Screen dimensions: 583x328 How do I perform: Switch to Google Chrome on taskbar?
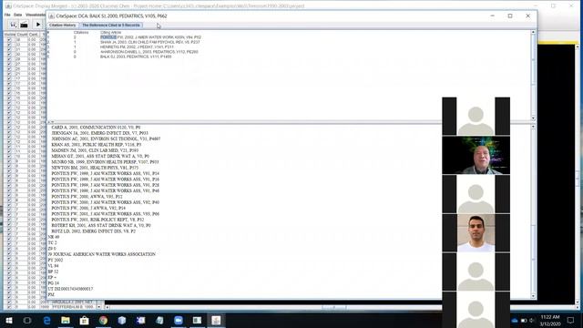(x=103, y=320)
